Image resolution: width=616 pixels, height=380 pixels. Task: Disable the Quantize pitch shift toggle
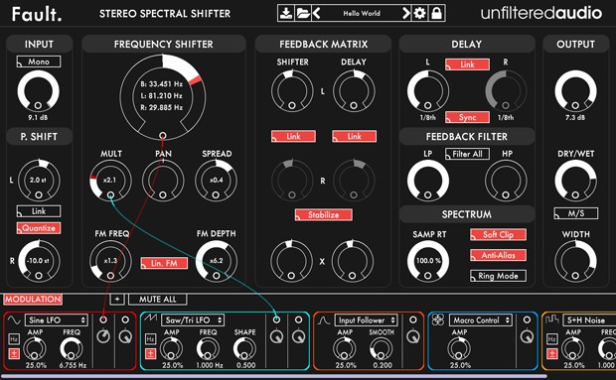39,228
